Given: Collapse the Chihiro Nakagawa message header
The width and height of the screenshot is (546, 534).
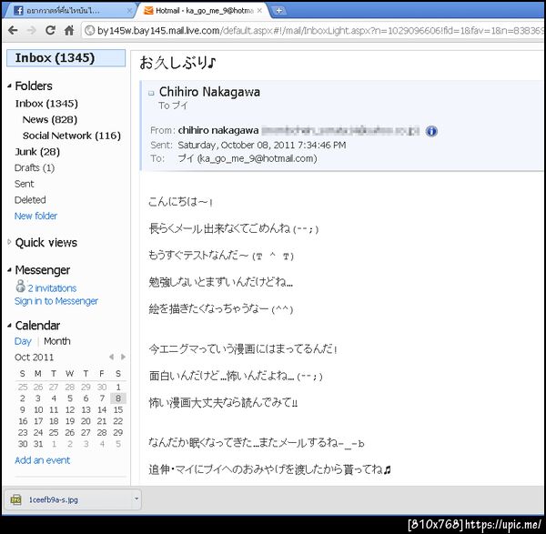Looking at the screenshot, I should pyautogui.click(x=151, y=93).
